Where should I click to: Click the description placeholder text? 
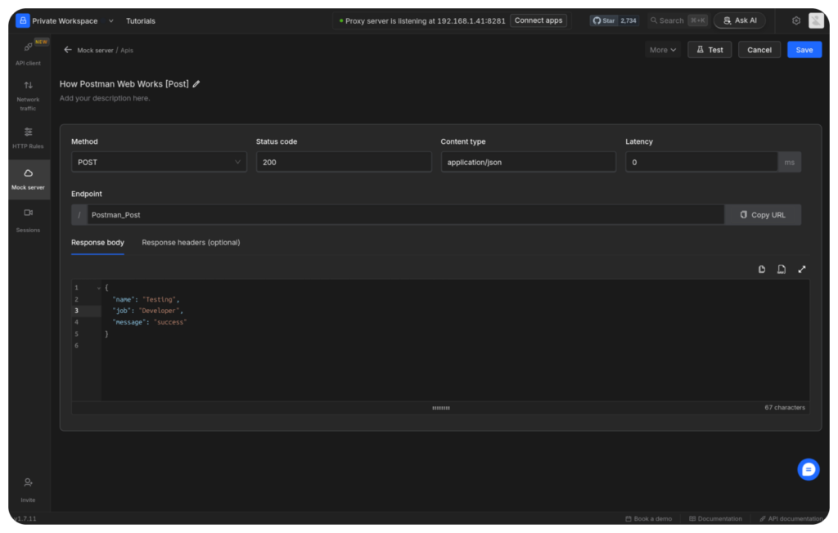tap(105, 98)
